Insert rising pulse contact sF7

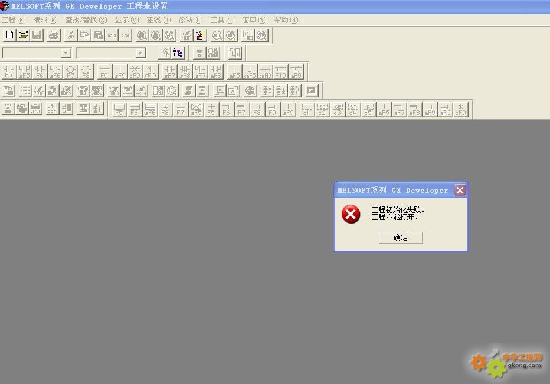[x=169, y=72]
